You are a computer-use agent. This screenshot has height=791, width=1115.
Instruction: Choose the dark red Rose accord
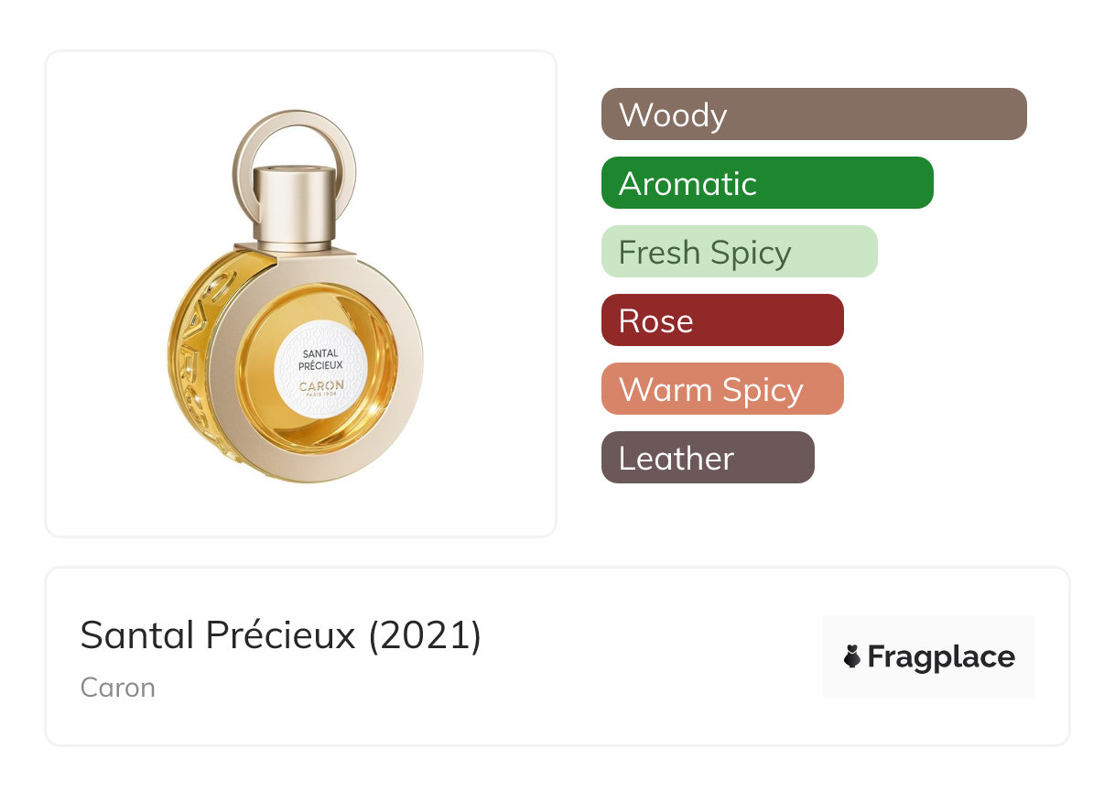(x=721, y=320)
